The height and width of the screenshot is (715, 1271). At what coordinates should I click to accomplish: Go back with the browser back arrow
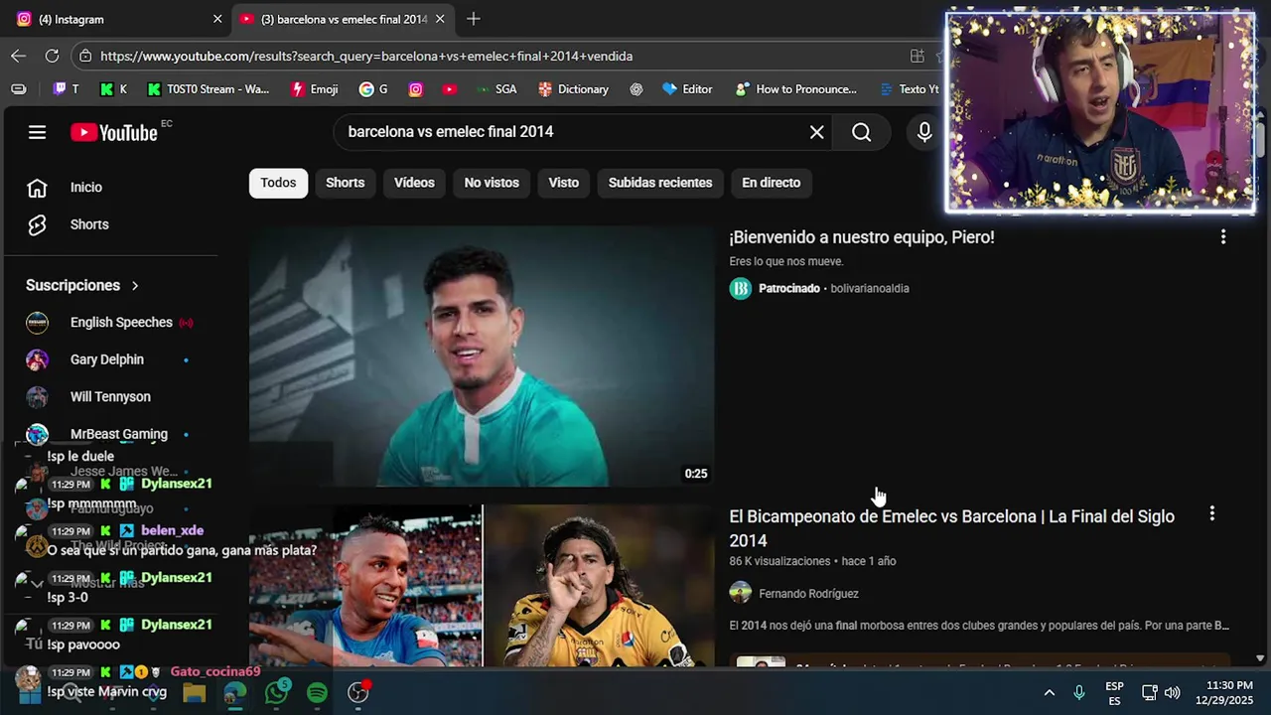[18, 56]
